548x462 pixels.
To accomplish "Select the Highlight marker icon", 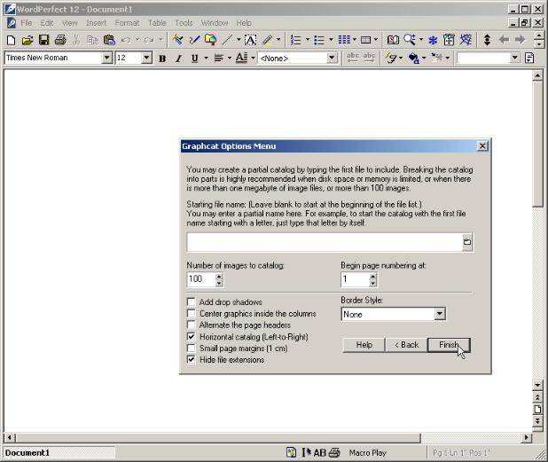I will coord(268,40).
